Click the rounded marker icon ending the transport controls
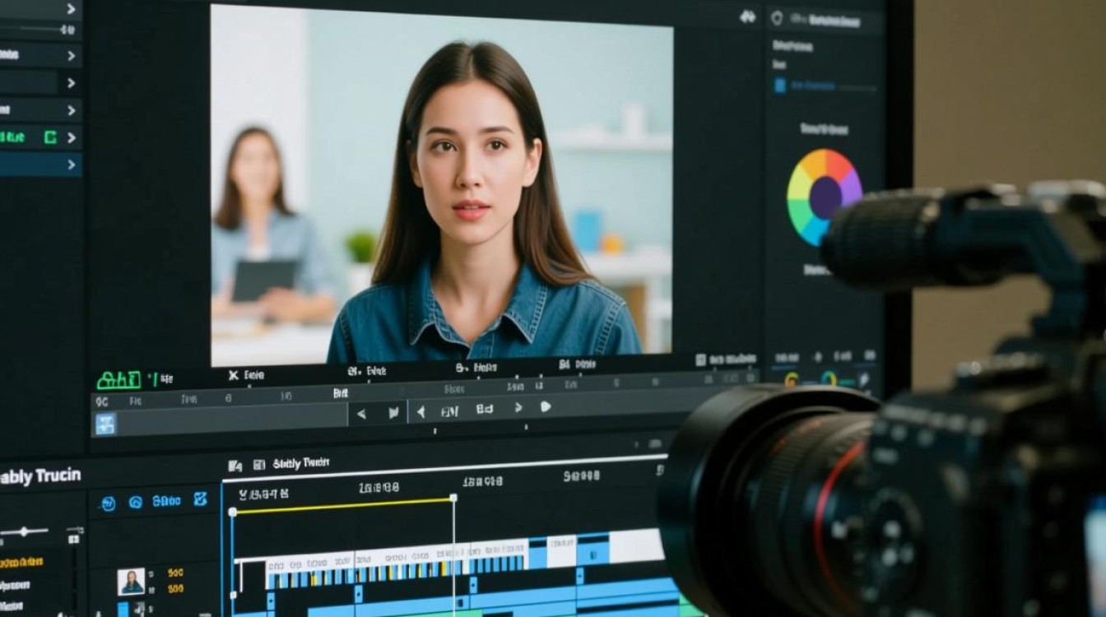The height and width of the screenshot is (617, 1106). click(x=545, y=406)
